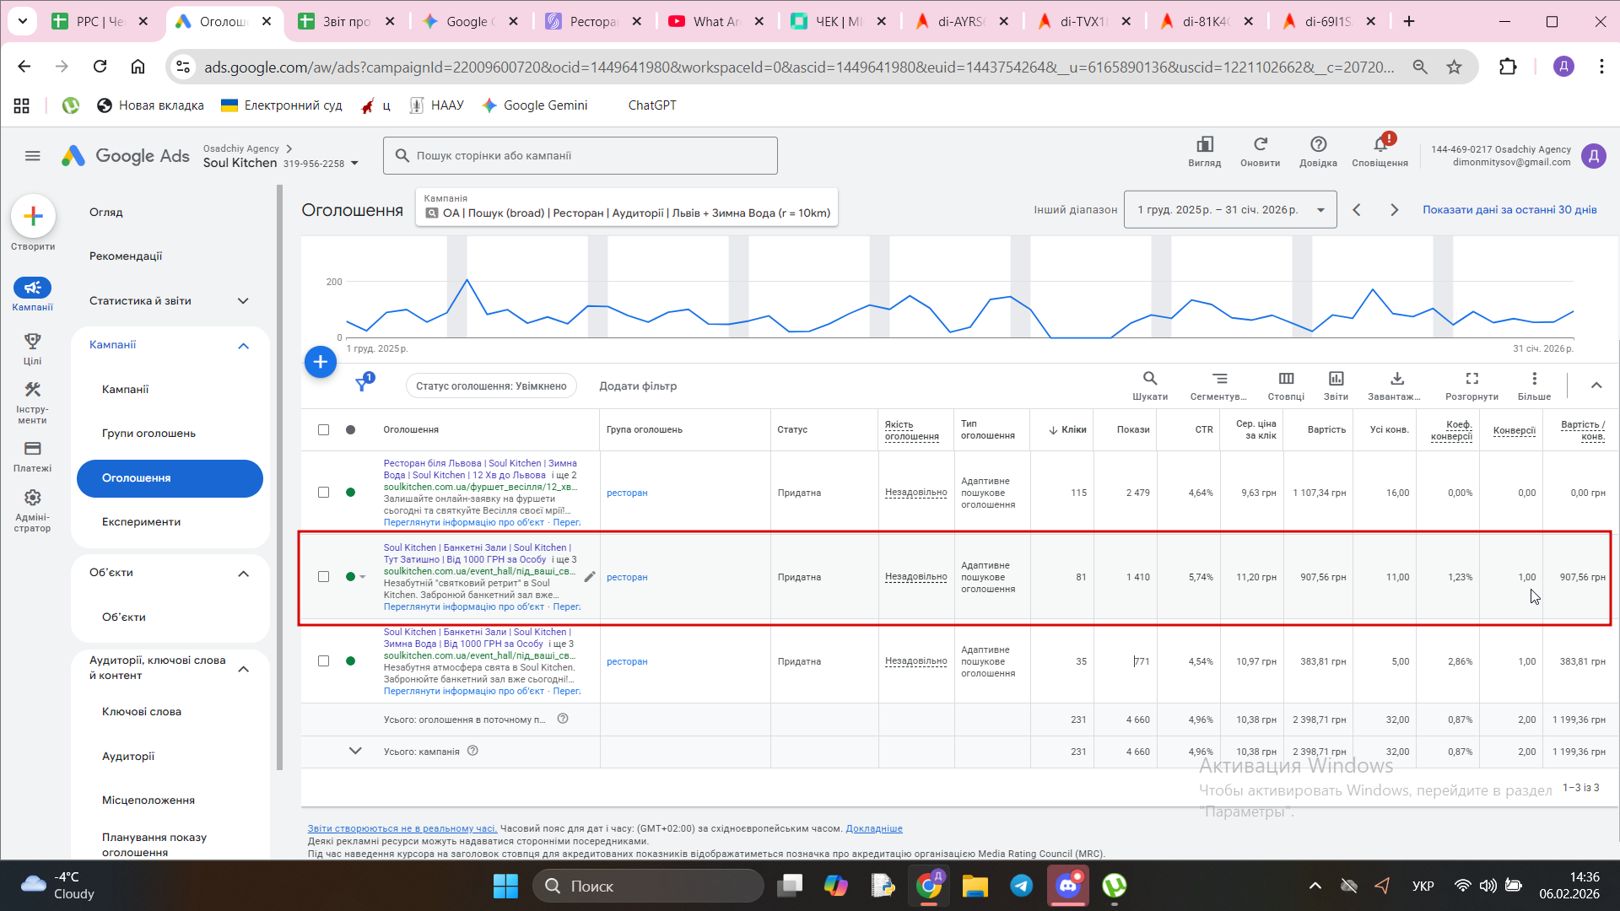Expand Statistics and reports section
Image resolution: width=1620 pixels, height=911 pixels.
pos(243,301)
